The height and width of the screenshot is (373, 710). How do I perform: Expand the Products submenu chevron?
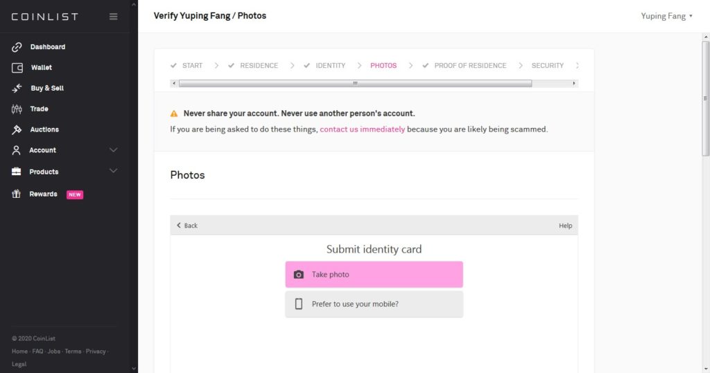(x=113, y=171)
